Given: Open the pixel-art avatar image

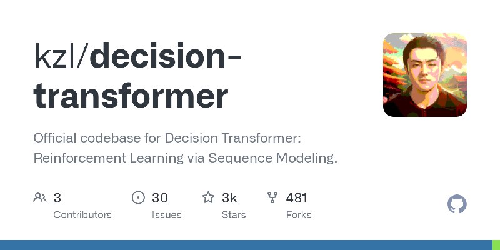Looking at the screenshot, I should pos(425,75).
